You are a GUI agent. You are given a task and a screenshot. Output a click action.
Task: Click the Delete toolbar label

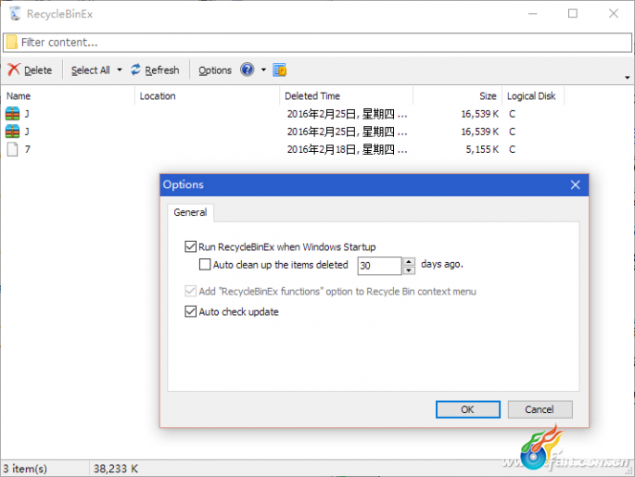[38, 70]
